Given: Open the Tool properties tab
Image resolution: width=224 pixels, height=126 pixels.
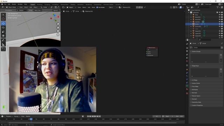Looking at the screenshot, I should pos(187,44).
